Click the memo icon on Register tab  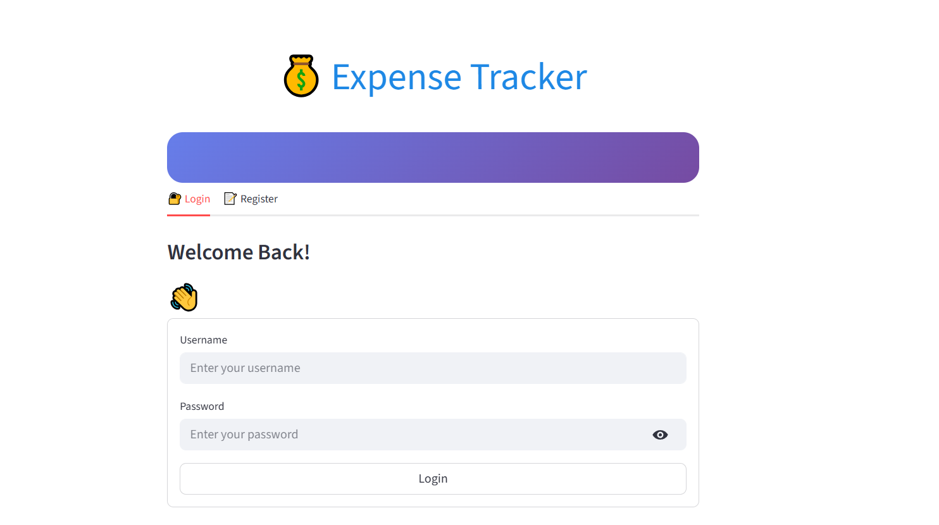(x=230, y=199)
